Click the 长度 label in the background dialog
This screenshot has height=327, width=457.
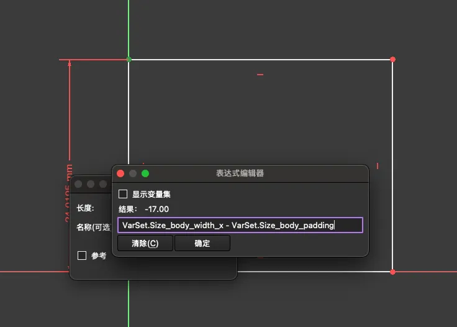tap(85, 208)
